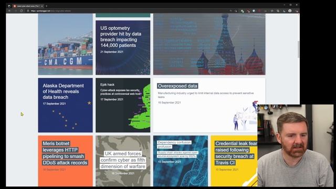336x189 pixels.
Task: Click Epik hack cyber-attack summary text
Action: point(120,92)
